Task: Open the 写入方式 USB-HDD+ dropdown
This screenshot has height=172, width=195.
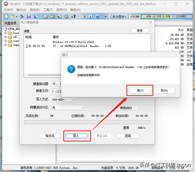Action: (x=63, y=100)
